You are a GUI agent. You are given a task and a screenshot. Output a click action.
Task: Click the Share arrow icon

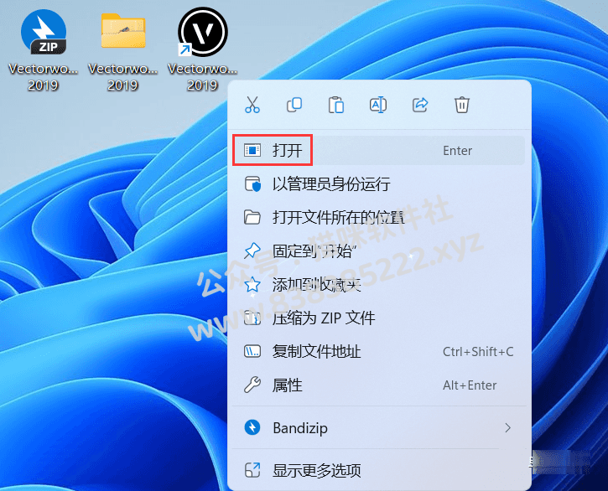coord(420,105)
